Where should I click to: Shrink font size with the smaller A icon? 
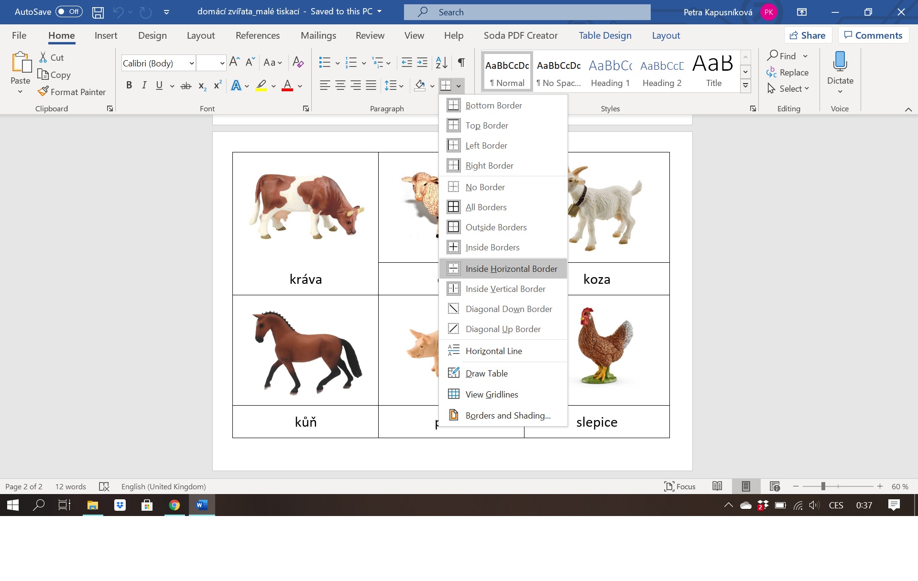(x=250, y=62)
